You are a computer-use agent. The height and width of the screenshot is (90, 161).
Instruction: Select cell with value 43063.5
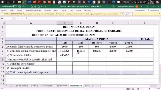[65, 55]
